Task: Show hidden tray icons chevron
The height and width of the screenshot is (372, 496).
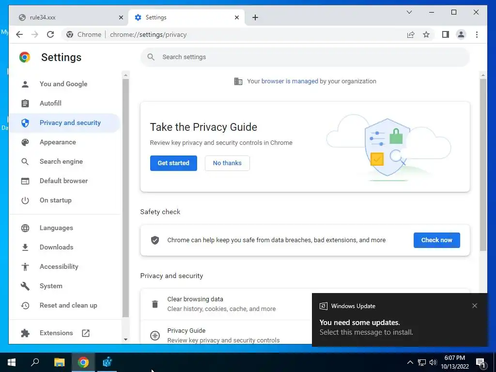Action: pos(410,362)
